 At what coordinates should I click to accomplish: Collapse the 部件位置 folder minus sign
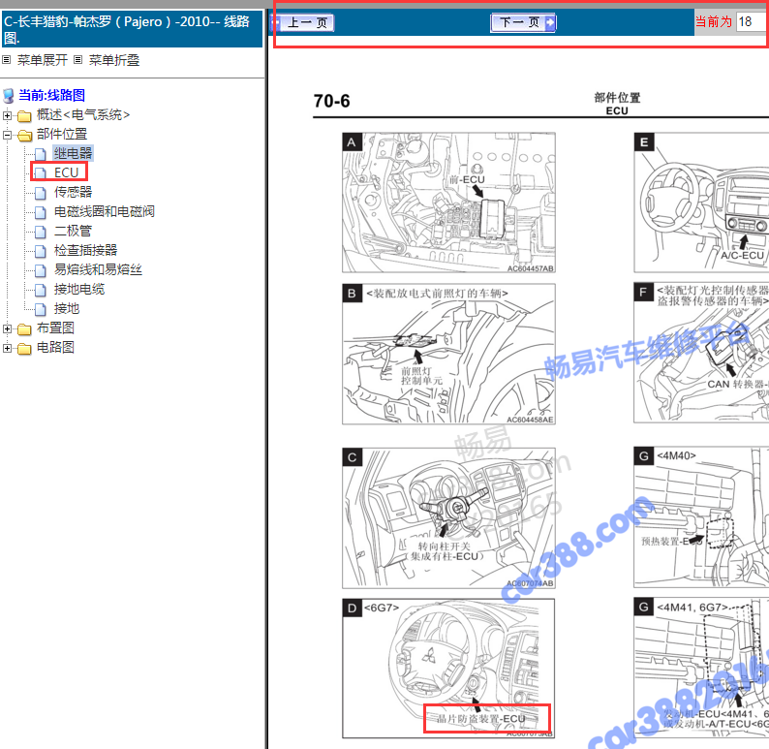[7, 135]
